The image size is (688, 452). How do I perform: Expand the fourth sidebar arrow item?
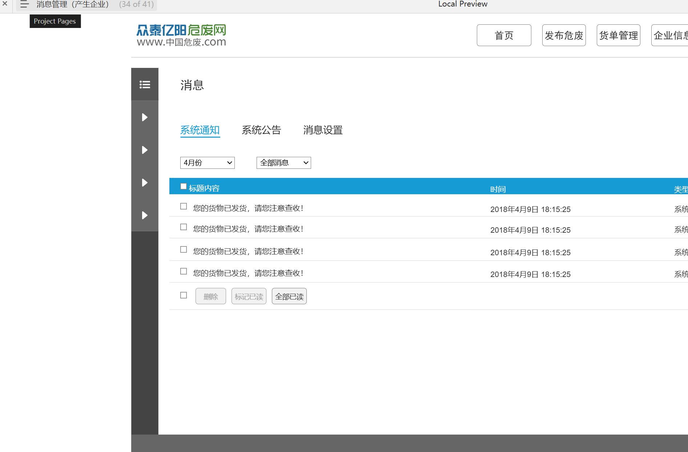coord(145,215)
